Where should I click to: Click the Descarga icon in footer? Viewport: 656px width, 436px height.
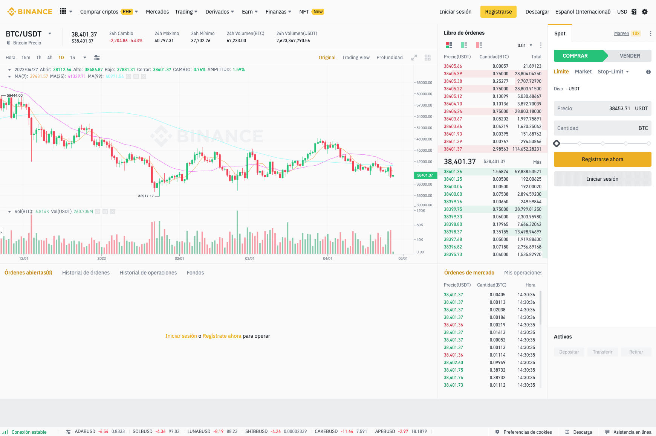[567, 432]
